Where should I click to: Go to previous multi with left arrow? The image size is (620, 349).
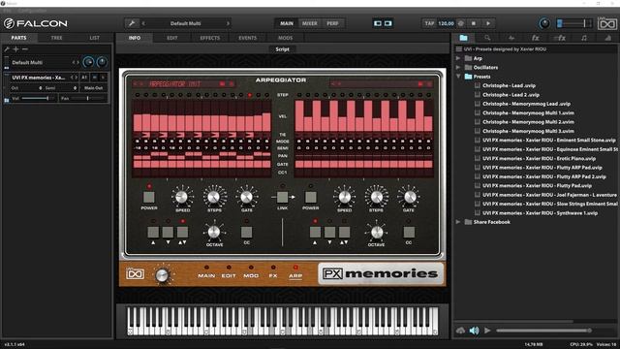[143, 23]
